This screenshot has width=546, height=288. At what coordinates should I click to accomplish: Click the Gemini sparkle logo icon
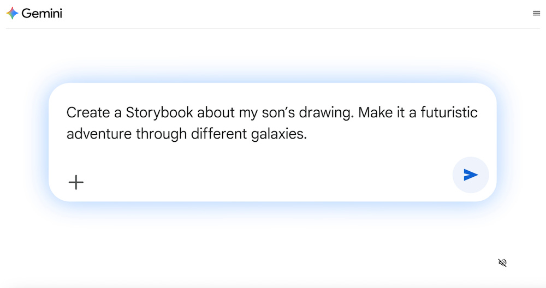[12, 13]
